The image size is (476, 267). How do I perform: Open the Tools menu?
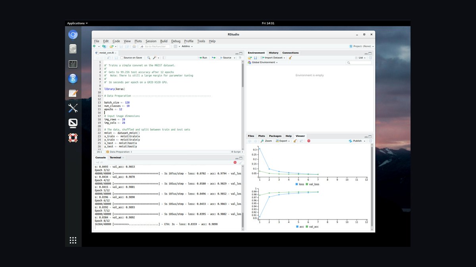[x=201, y=41]
